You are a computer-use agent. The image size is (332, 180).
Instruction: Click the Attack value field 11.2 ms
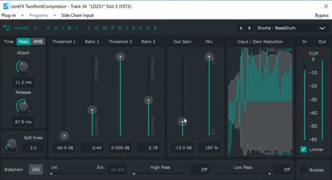point(23,82)
